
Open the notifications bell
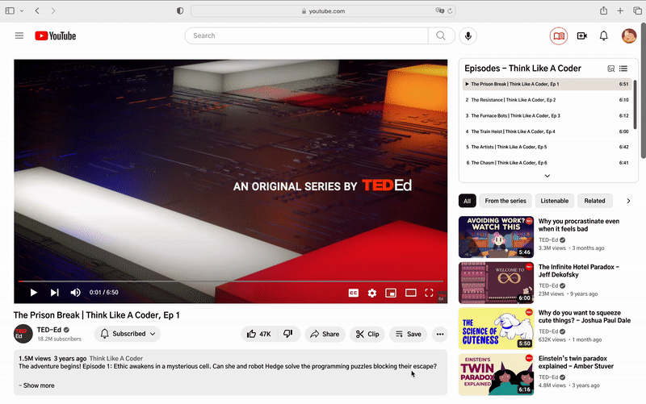click(x=603, y=35)
